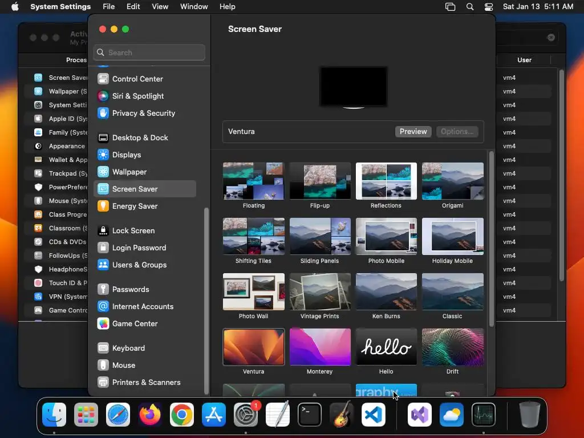Click User column header in Activity Monitor
The image size is (584, 438).
(x=524, y=60)
